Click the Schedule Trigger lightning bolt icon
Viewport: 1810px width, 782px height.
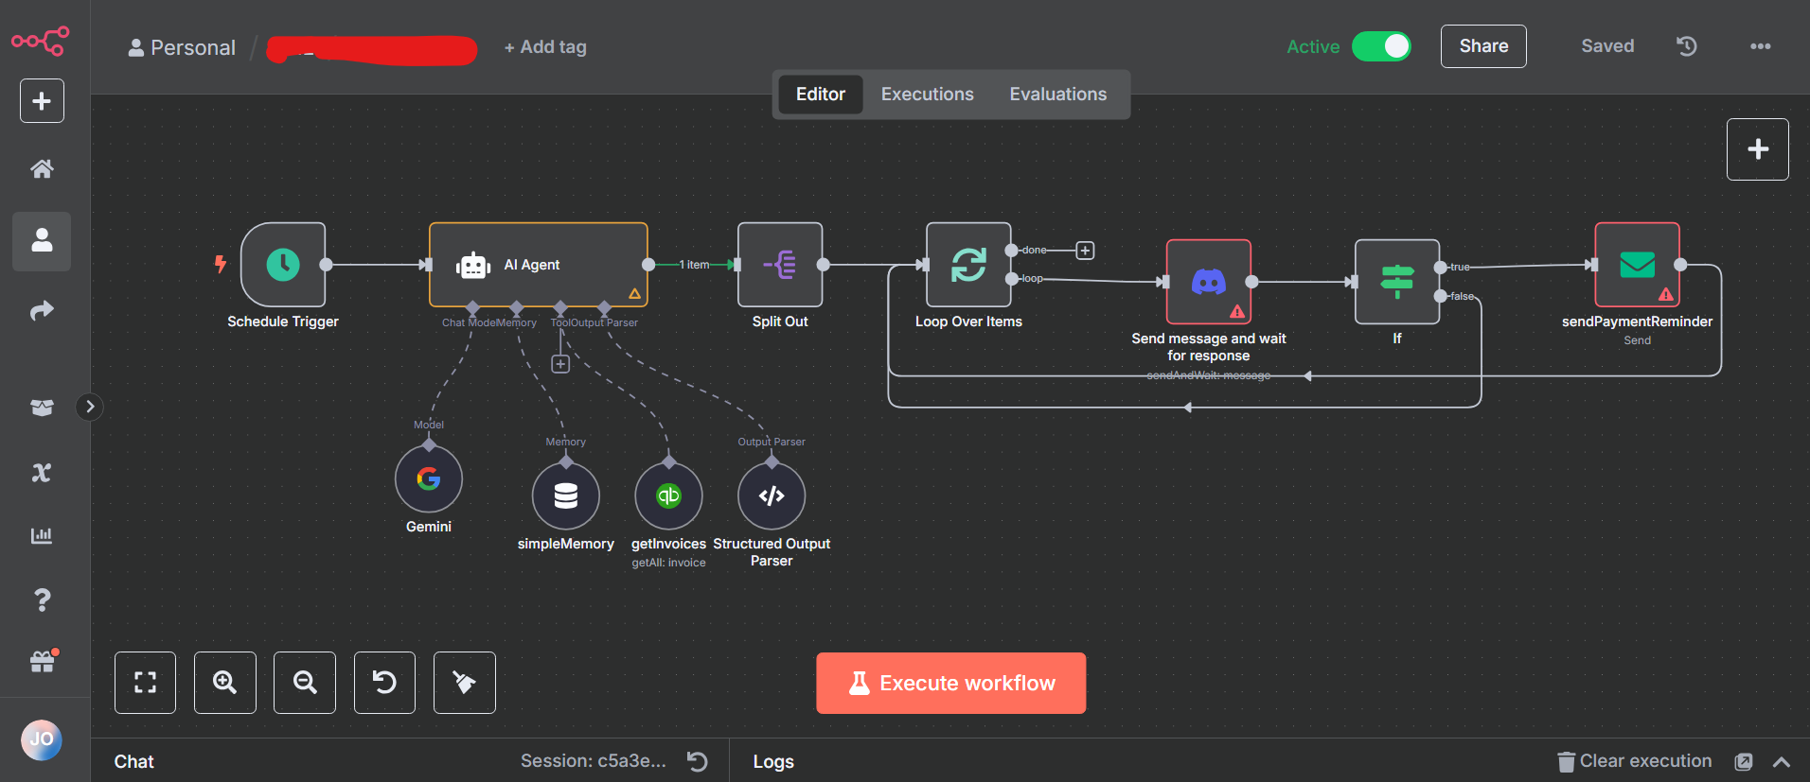(x=221, y=264)
